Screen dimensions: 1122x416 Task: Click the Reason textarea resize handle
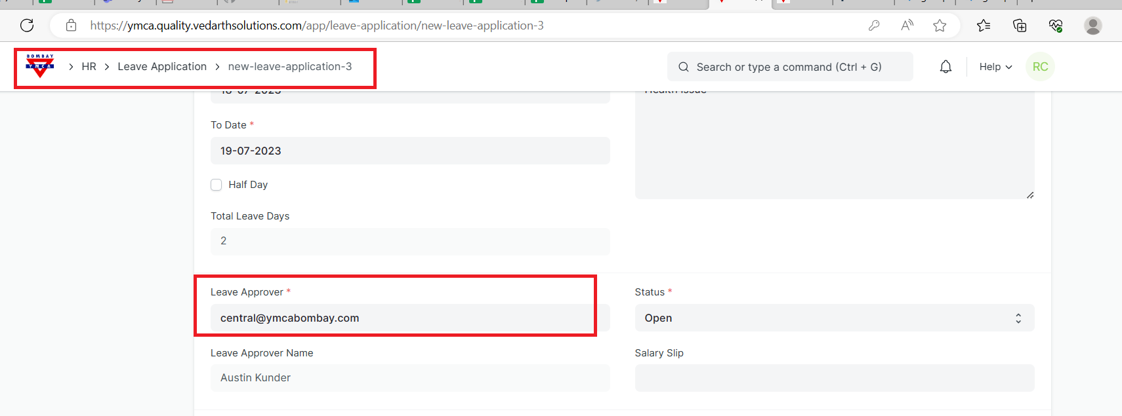1029,195
